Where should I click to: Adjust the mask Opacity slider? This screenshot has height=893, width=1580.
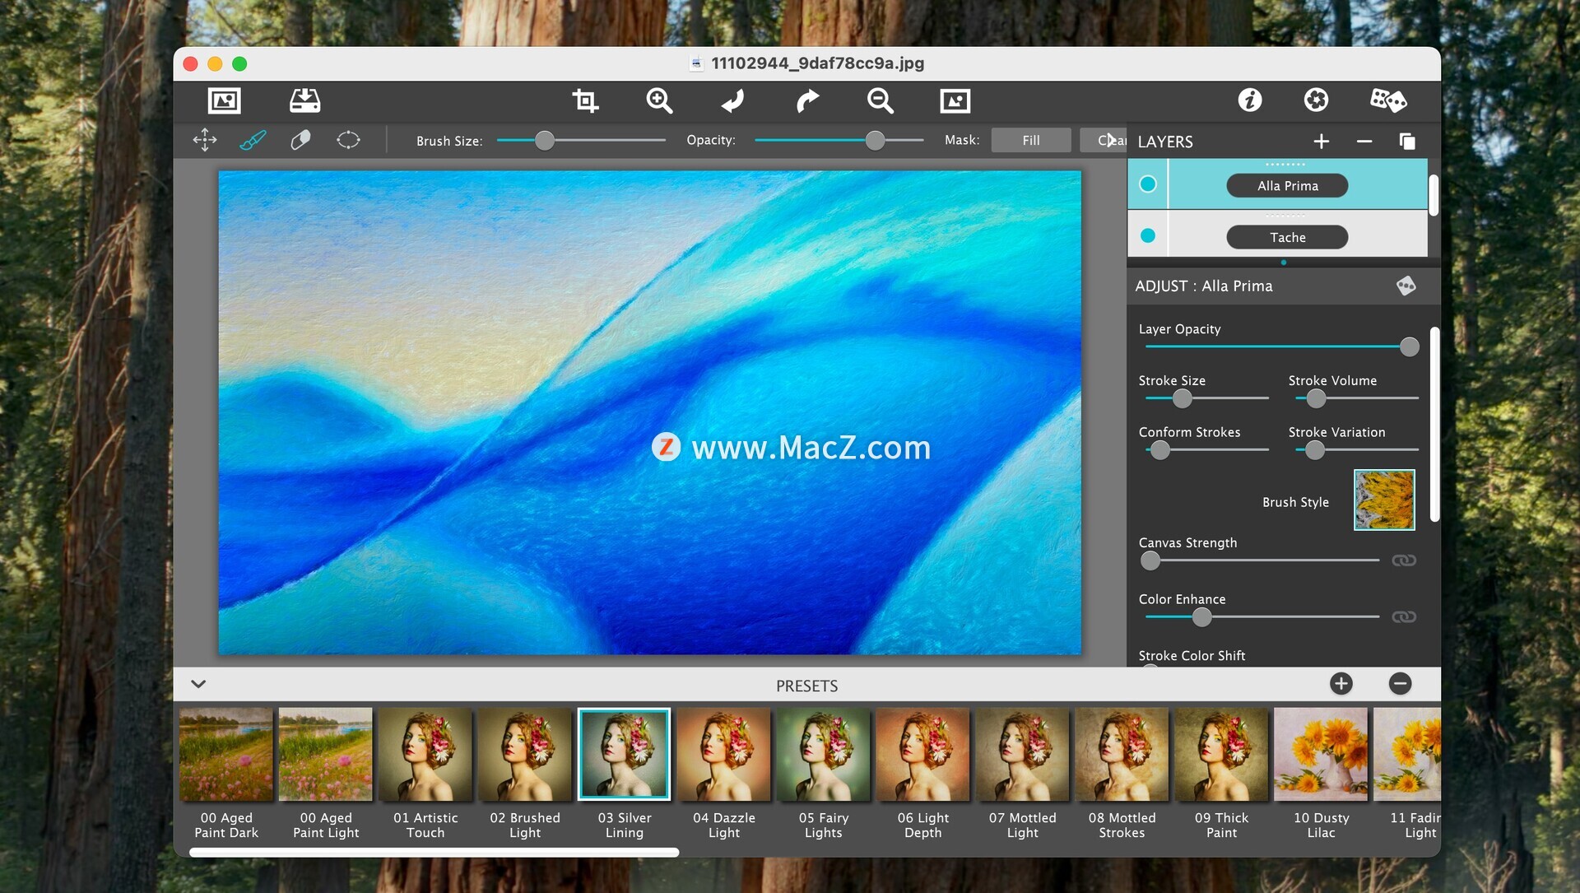tap(839, 141)
